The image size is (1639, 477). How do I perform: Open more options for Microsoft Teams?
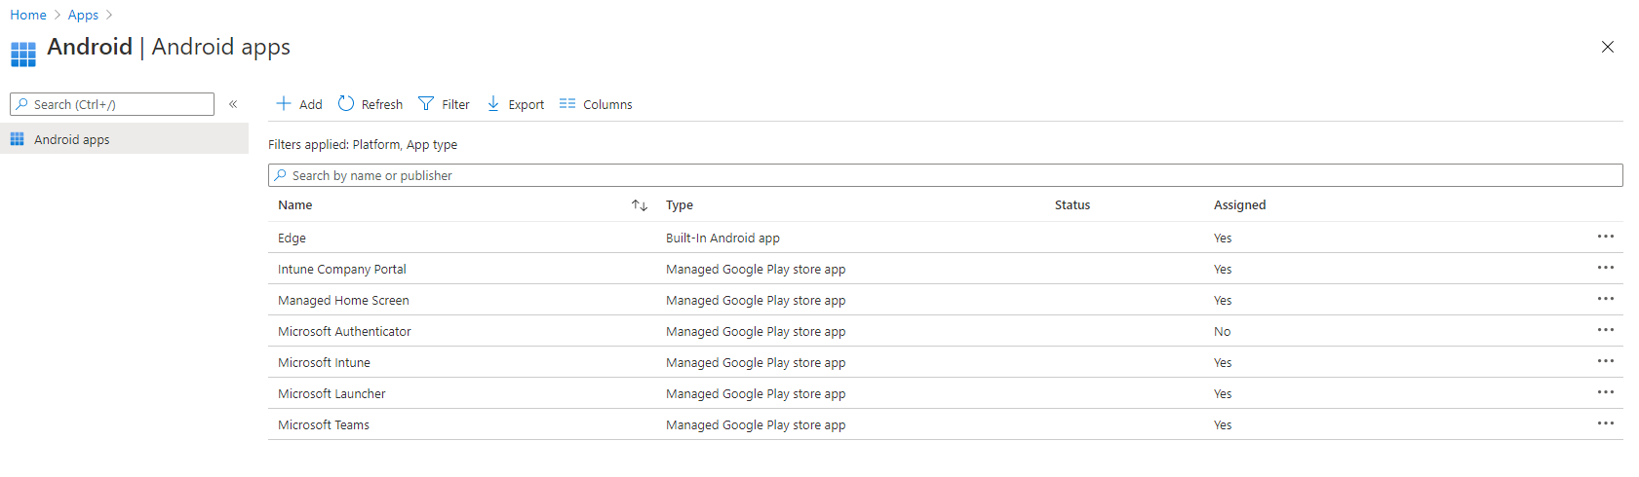[x=1605, y=423]
